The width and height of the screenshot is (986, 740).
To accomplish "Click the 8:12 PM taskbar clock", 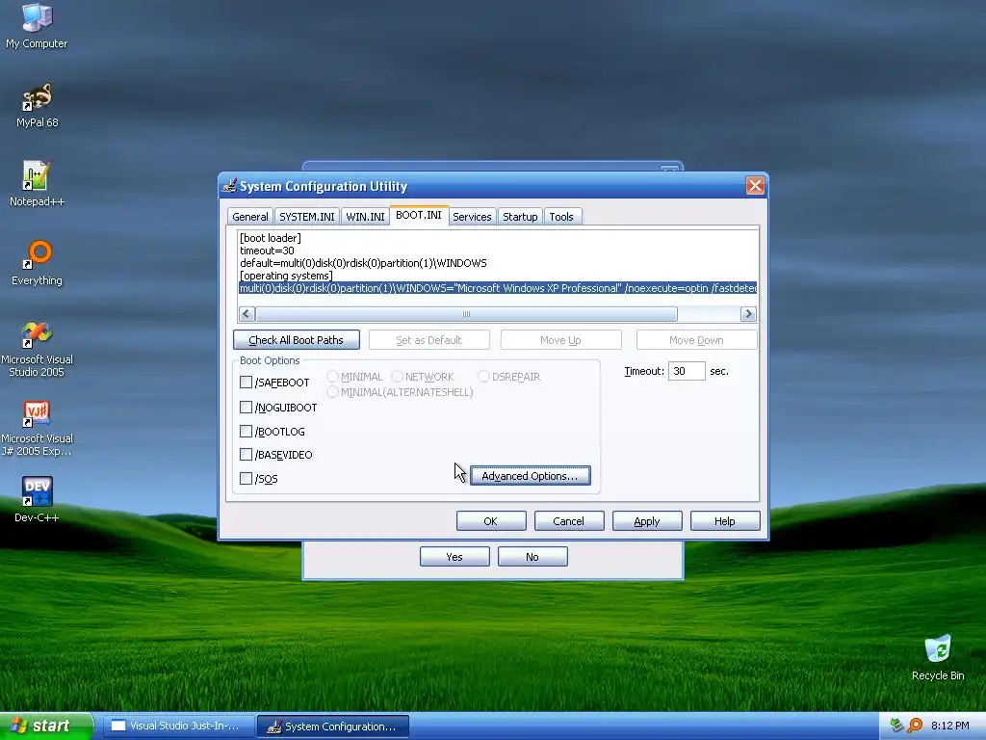I will (949, 726).
